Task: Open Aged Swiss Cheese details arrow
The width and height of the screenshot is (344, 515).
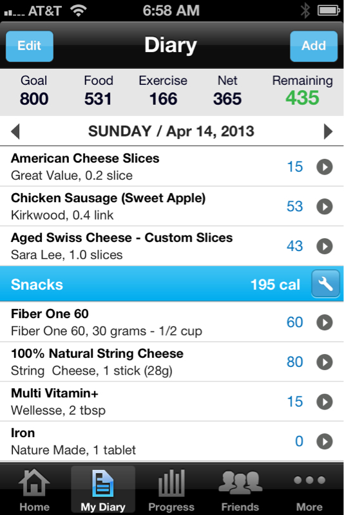Action: click(325, 247)
